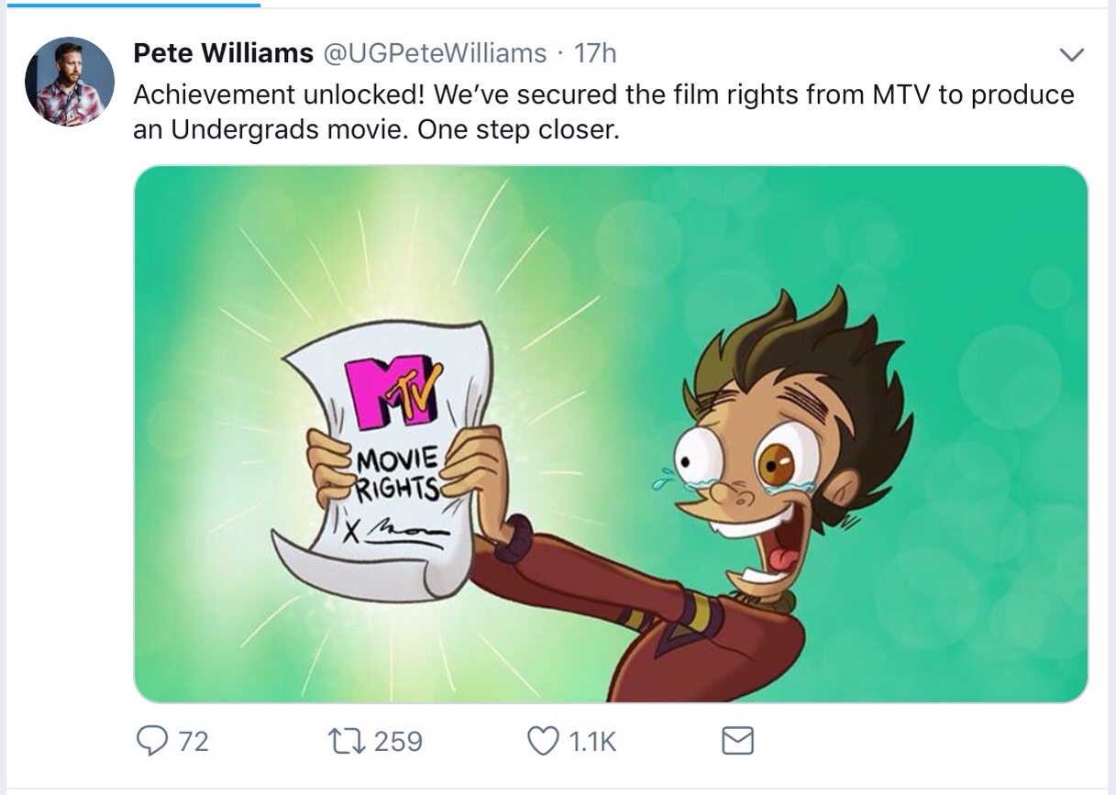Open the tweet text about MTV film rights
Screen dimensions: 1116x795
pos(603,112)
